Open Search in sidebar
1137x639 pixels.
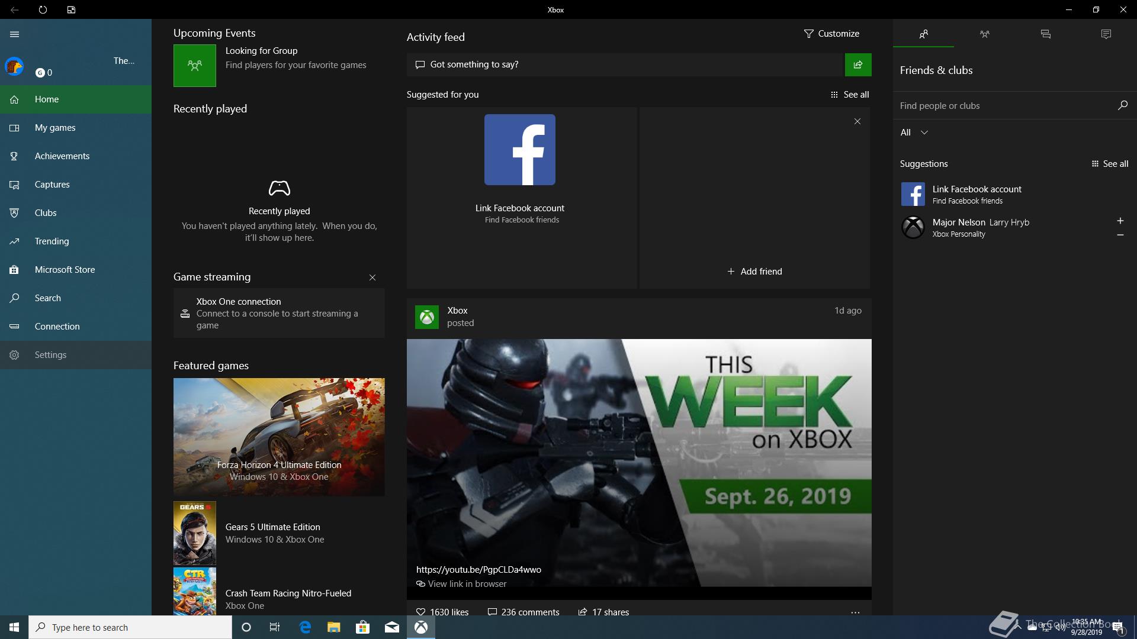click(76, 298)
